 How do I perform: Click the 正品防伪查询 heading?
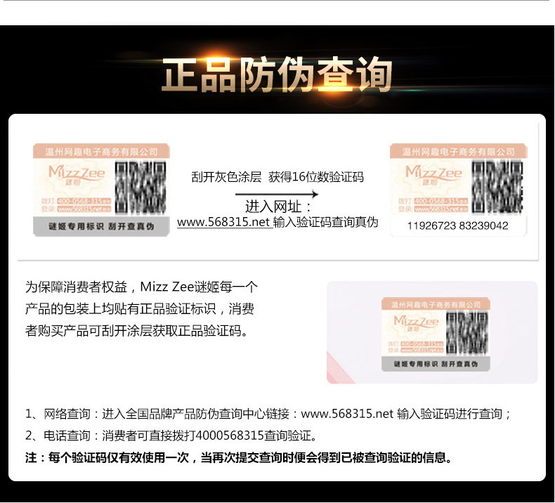tap(276, 74)
